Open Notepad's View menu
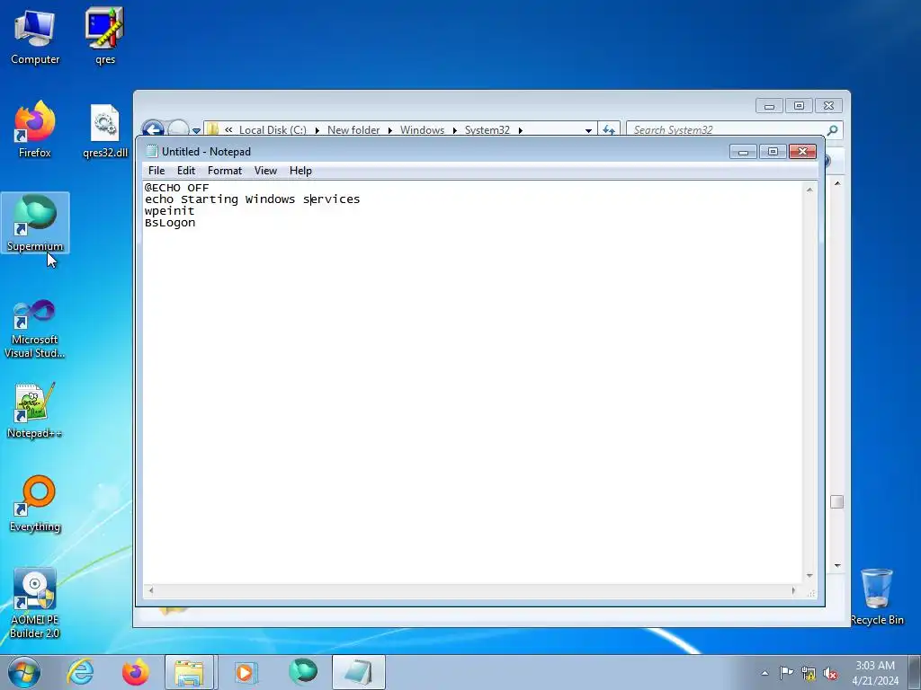The height and width of the screenshot is (690, 921). click(x=265, y=171)
